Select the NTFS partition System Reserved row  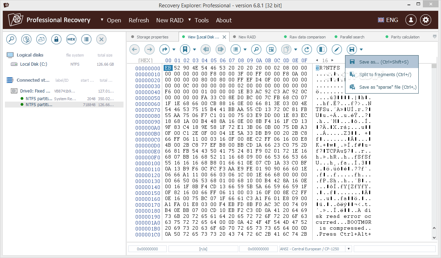[64, 99]
